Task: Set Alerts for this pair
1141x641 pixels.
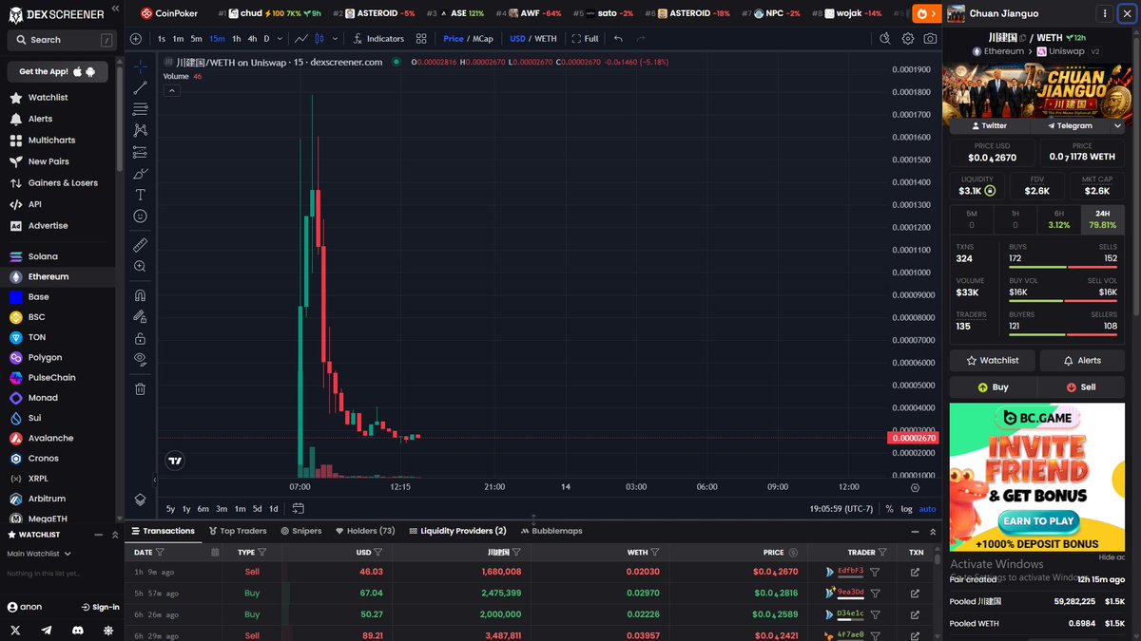Action: [1083, 361]
